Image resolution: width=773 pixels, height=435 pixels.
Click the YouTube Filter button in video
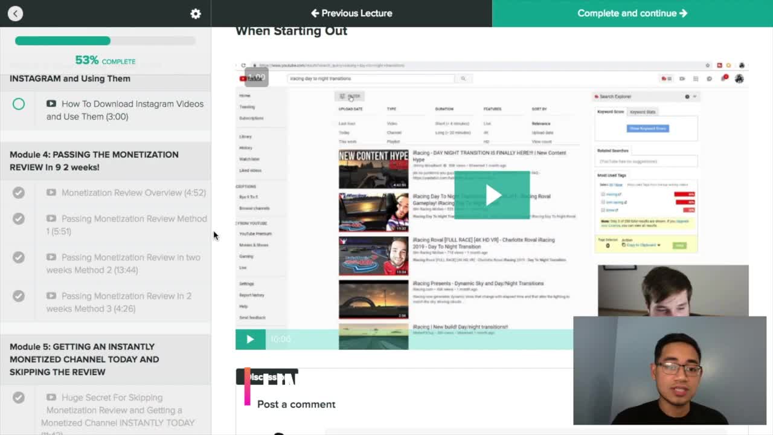click(x=350, y=96)
